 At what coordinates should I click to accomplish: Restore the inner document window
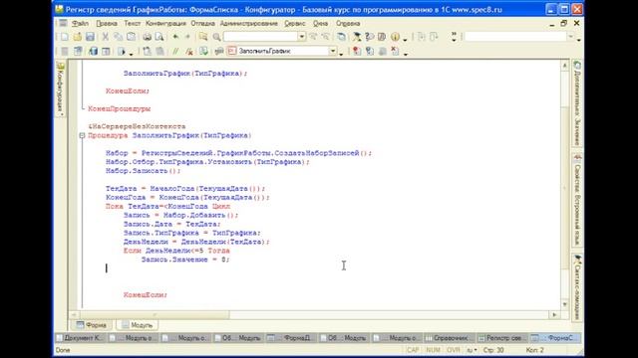click(x=563, y=24)
